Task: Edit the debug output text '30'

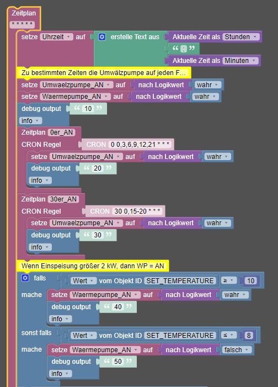Action: point(98,235)
